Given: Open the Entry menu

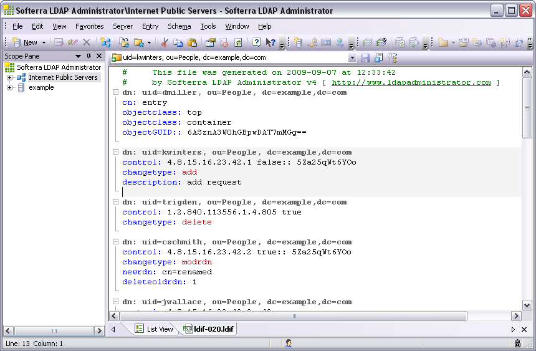Looking at the screenshot, I should [x=150, y=26].
